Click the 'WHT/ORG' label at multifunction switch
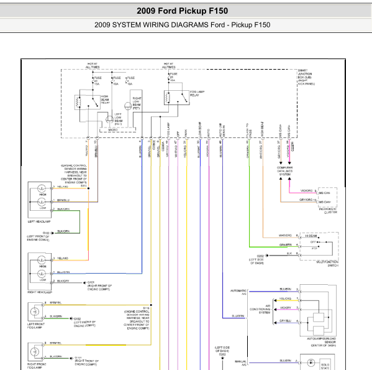The width and height of the screenshot is (372, 370). pos(285,235)
